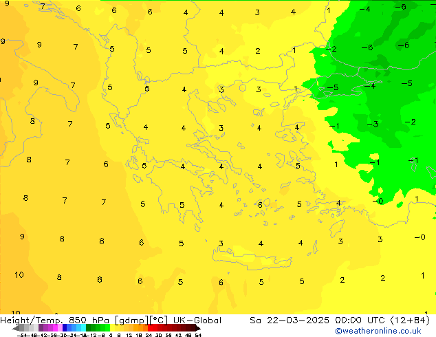
Task: Click the [gdmp][°C] units label
Action: pyautogui.click(x=142, y=320)
